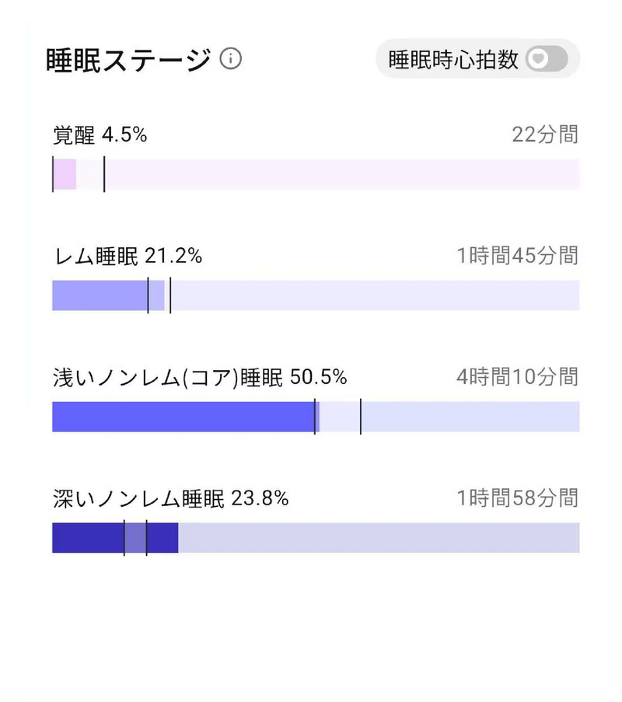Click the 4時間10分間 light sleep duration

(x=517, y=378)
